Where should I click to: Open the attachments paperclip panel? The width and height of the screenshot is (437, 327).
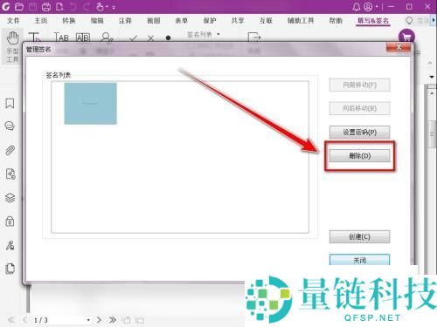[x=10, y=150]
